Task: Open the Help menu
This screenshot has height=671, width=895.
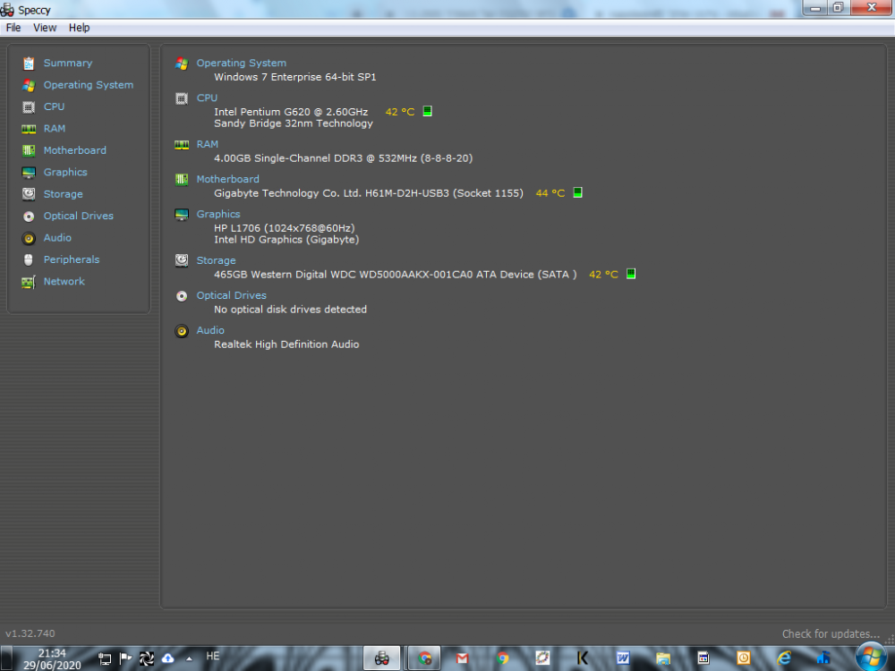Action: [x=80, y=28]
